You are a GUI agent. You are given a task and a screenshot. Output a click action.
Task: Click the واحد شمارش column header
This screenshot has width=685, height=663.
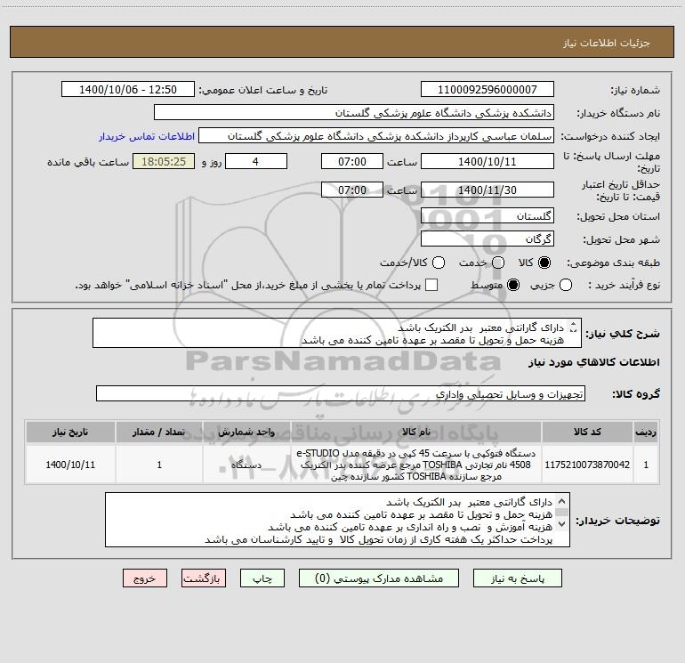pyautogui.click(x=246, y=432)
